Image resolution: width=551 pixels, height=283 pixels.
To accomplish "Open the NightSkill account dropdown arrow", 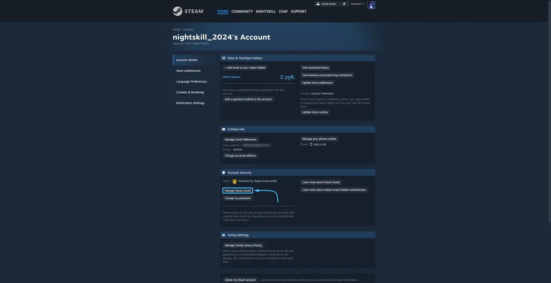I will [363, 4].
